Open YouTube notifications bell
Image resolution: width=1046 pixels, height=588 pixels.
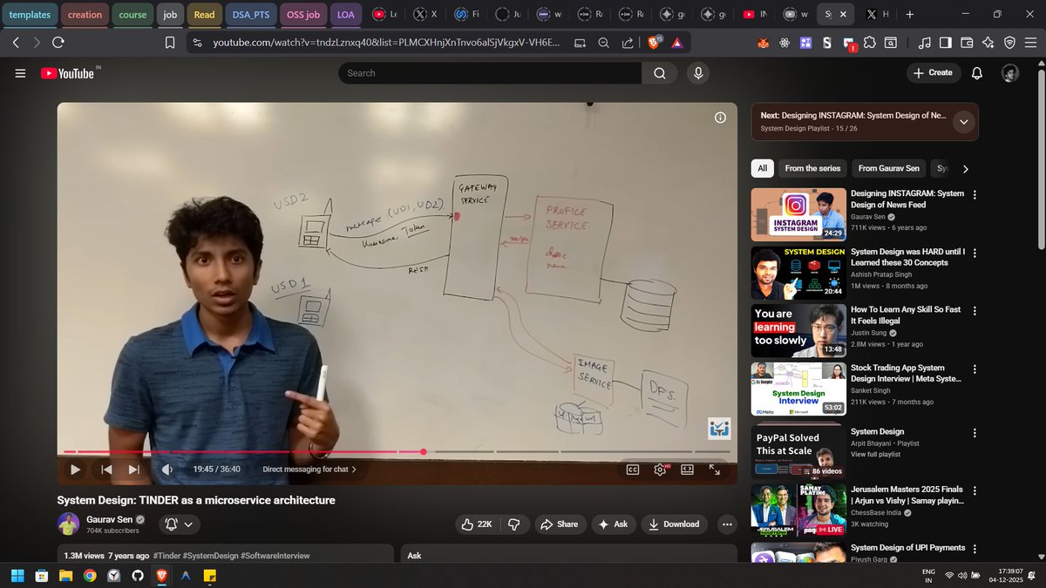[x=977, y=73]
